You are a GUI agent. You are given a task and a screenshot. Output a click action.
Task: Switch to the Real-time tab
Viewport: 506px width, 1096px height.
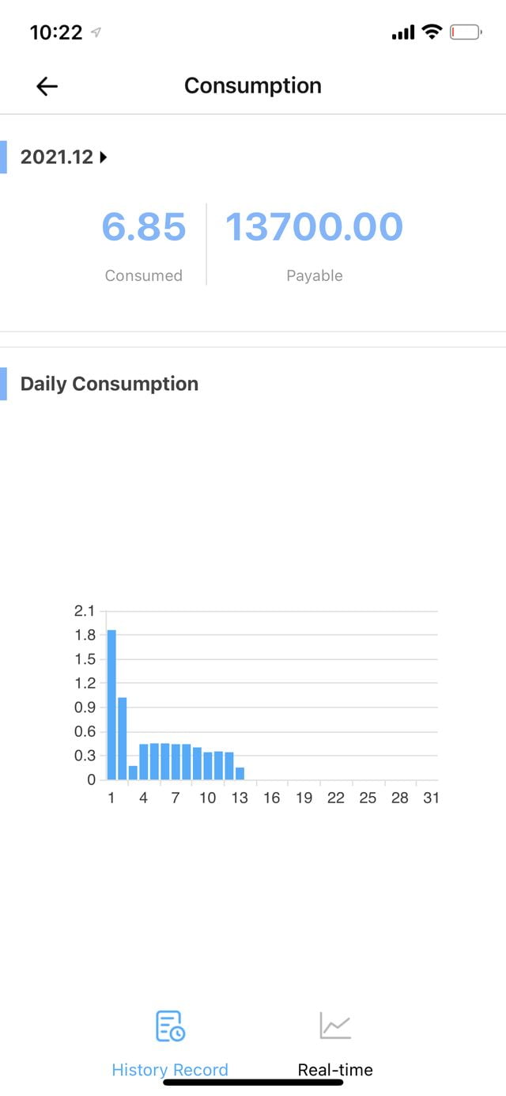tap(335, 1070)
